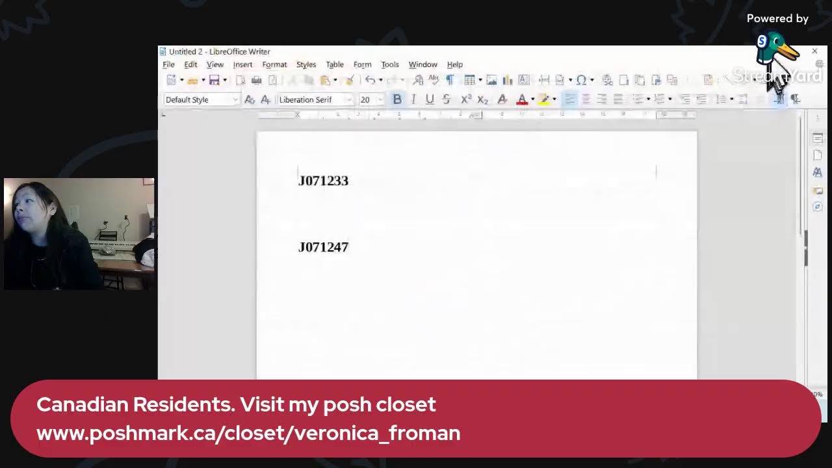Open the Table menu
This screenshot has height=468, width=832.
pos(335,64)
